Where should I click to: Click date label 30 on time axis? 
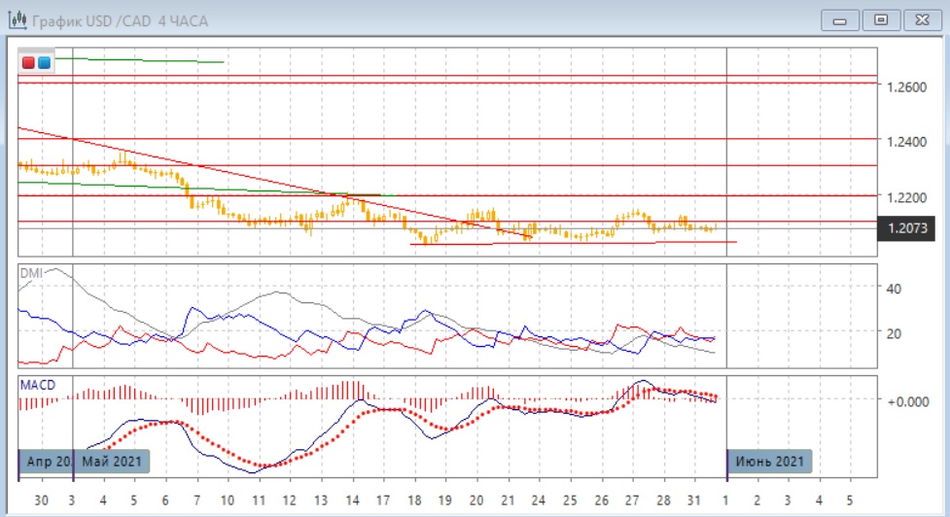[x=41, y=500]
